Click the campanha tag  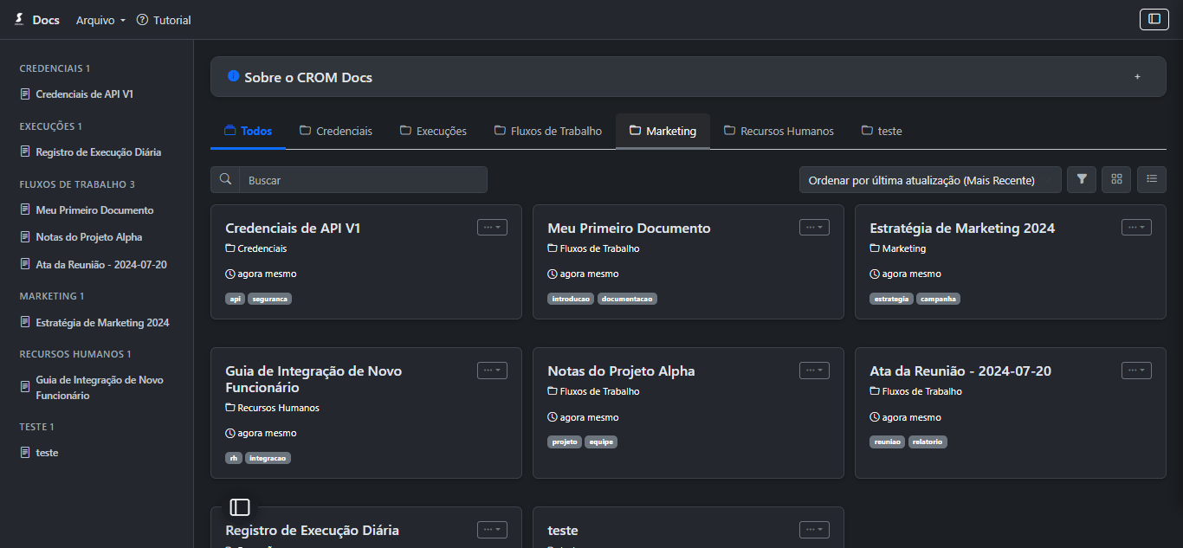point(938,299)
